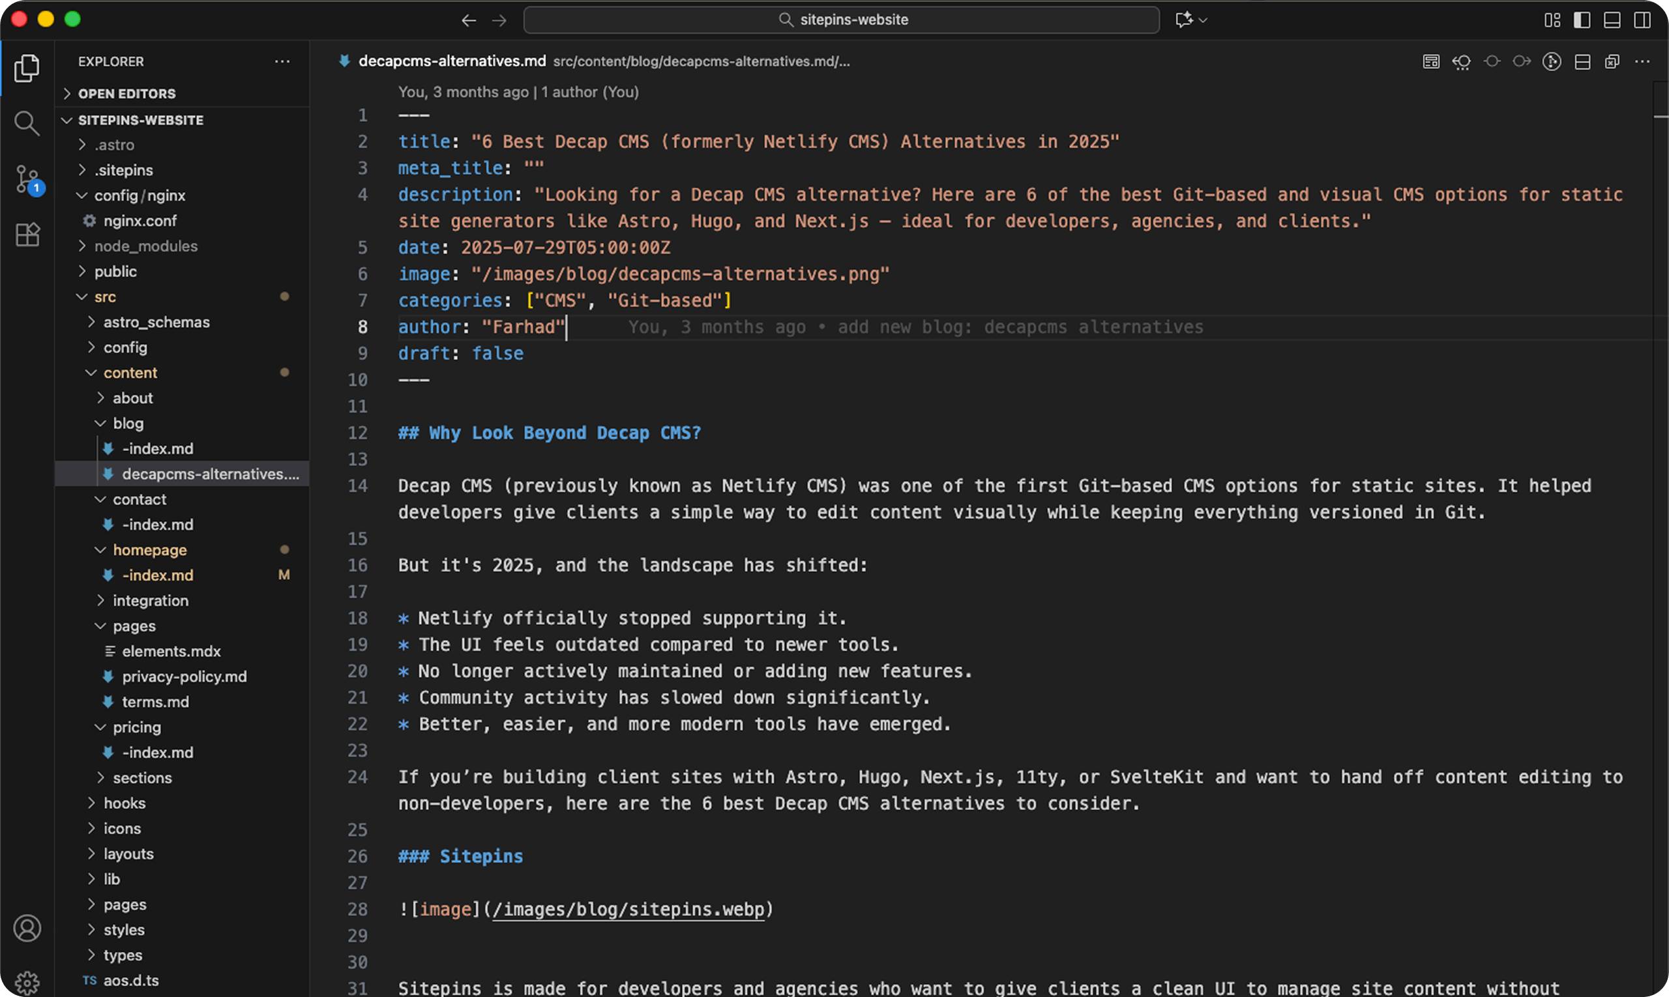The height and width of the screenshot is (997, 1669).
Task: Open Explorer views and more actions menu
Action: [x=282, y=61]
